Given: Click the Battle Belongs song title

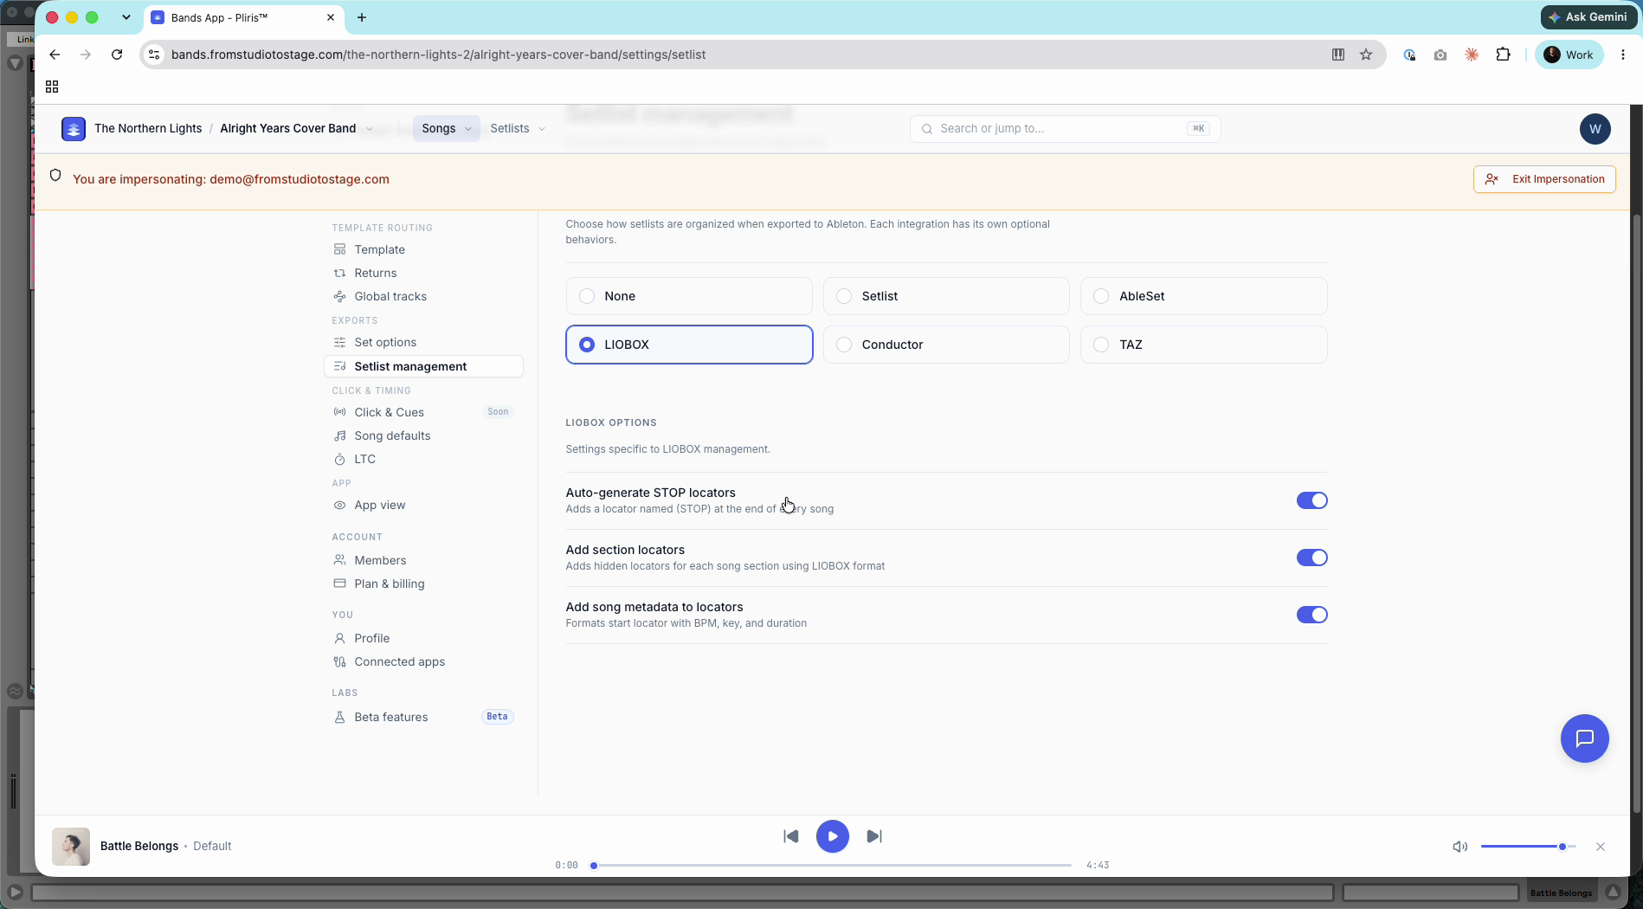Looking at the screenshot, I should tap(139, 846).
